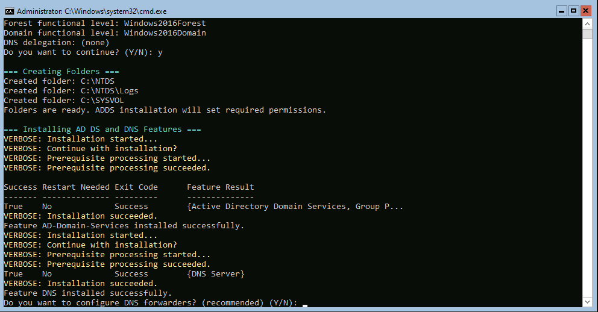
Task: Maximize the command prompt window
Action: click(573, 10)
